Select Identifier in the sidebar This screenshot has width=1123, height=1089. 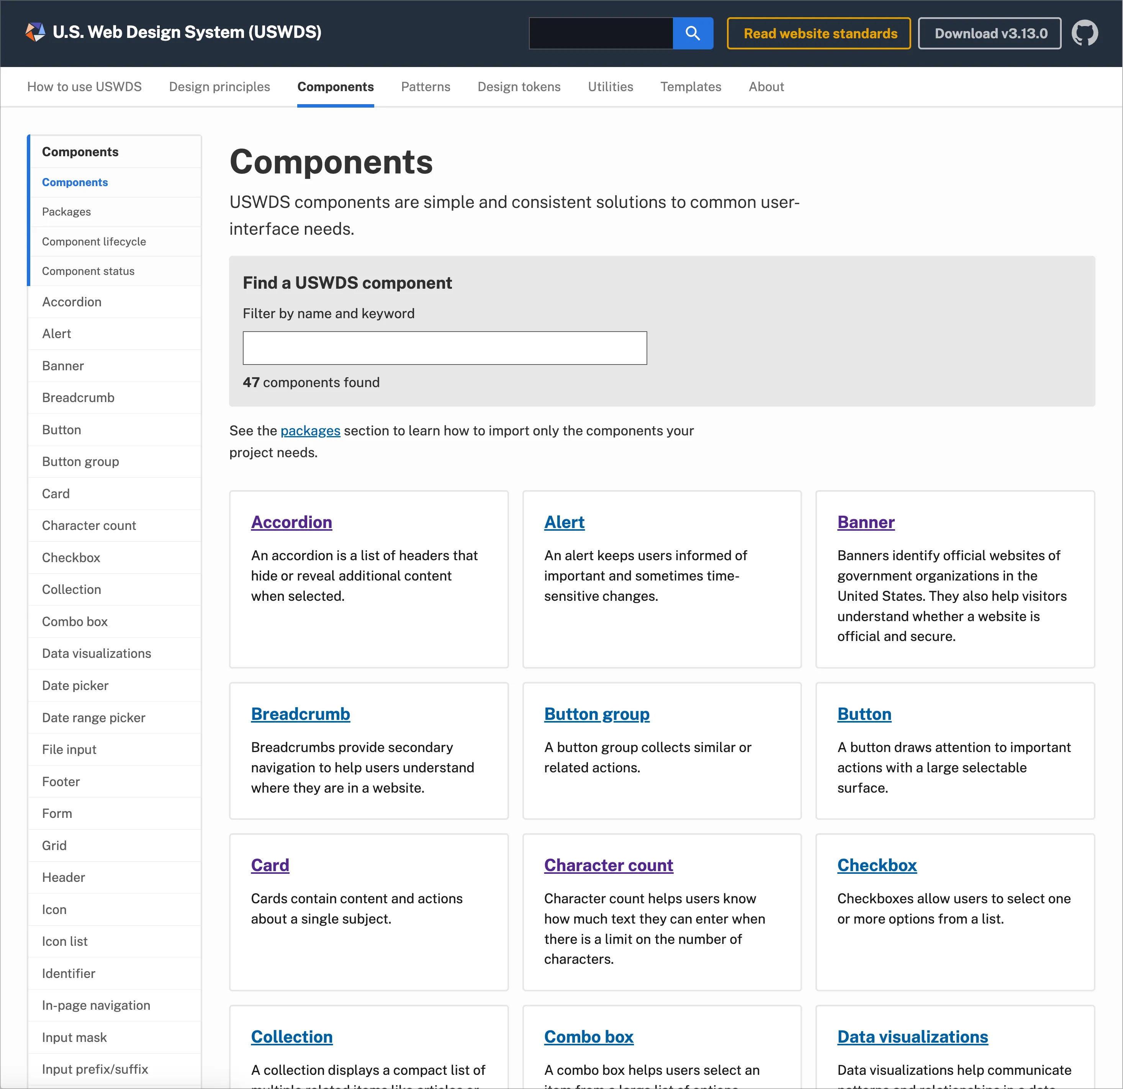pos(115,973)
